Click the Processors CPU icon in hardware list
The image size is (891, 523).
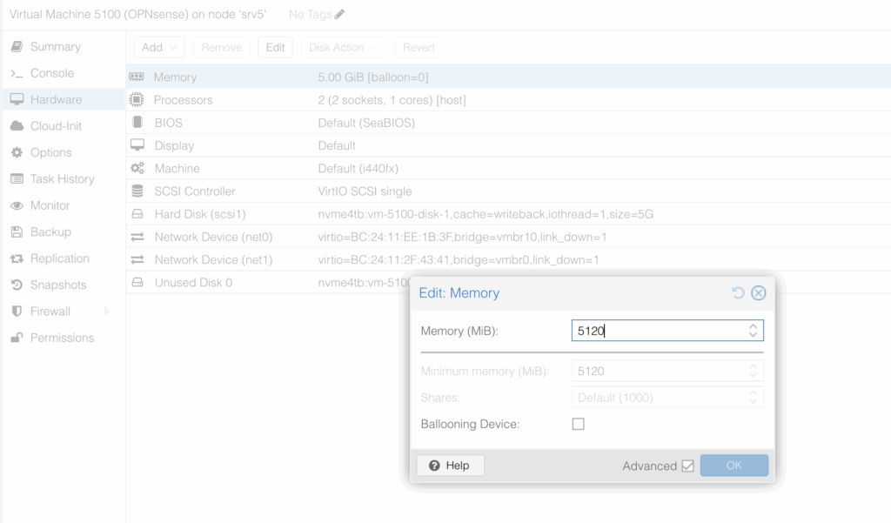pos(137,100)
